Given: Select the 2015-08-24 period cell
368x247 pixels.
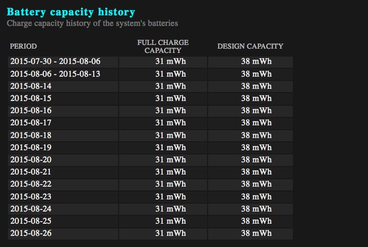Looking at the screenshot, I should coord(31,208).
